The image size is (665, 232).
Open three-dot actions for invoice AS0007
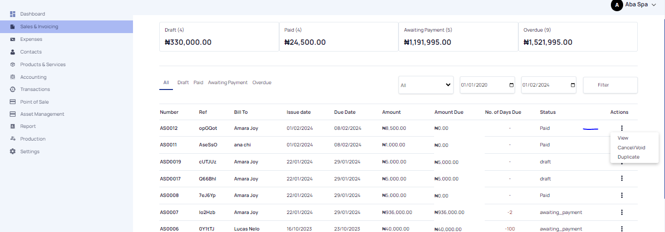(x=622, y=212)
